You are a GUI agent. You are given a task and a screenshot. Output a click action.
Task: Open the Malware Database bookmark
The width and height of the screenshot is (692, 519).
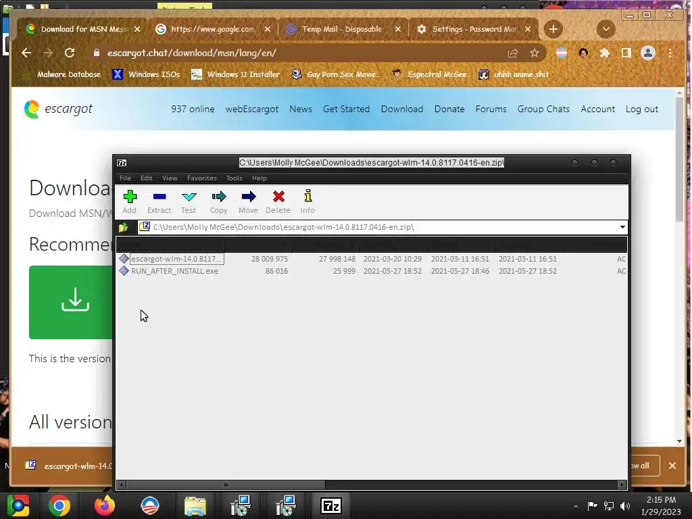[x=61, y=74]
